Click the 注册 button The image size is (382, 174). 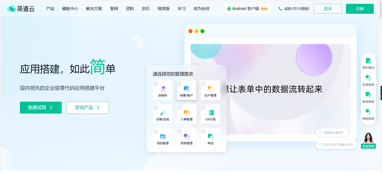pyautogui.click(x=360, y=9)
